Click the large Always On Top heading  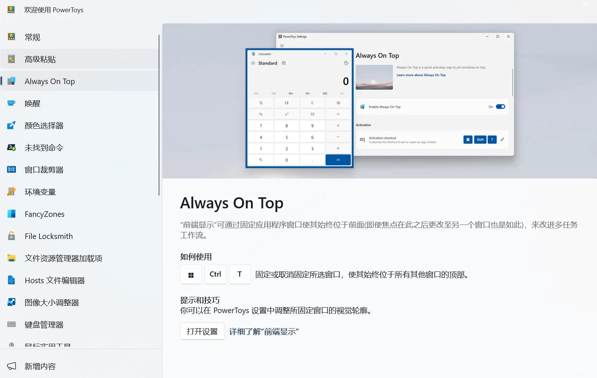click(x=232, y=203)
